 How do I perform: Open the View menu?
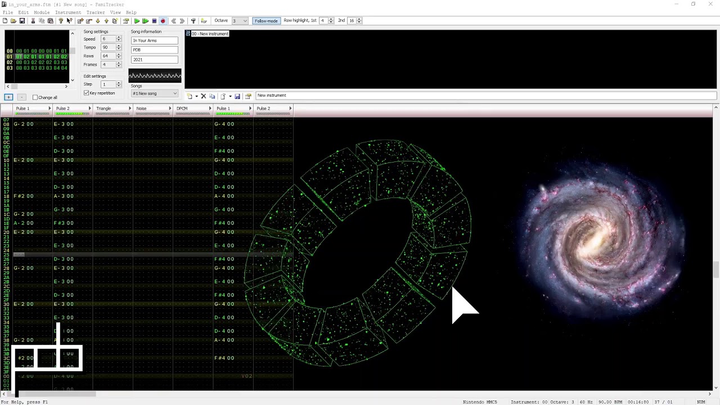[115, 12]
